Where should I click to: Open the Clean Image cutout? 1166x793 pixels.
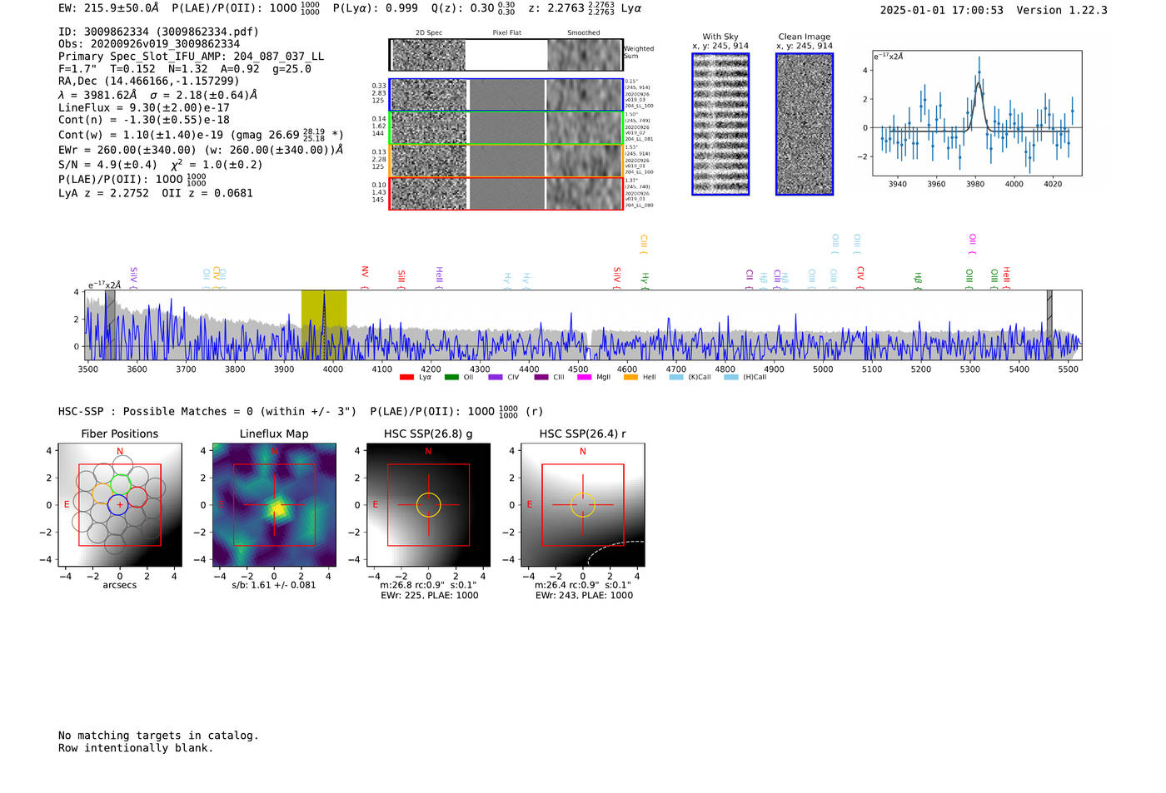point(805,124)
